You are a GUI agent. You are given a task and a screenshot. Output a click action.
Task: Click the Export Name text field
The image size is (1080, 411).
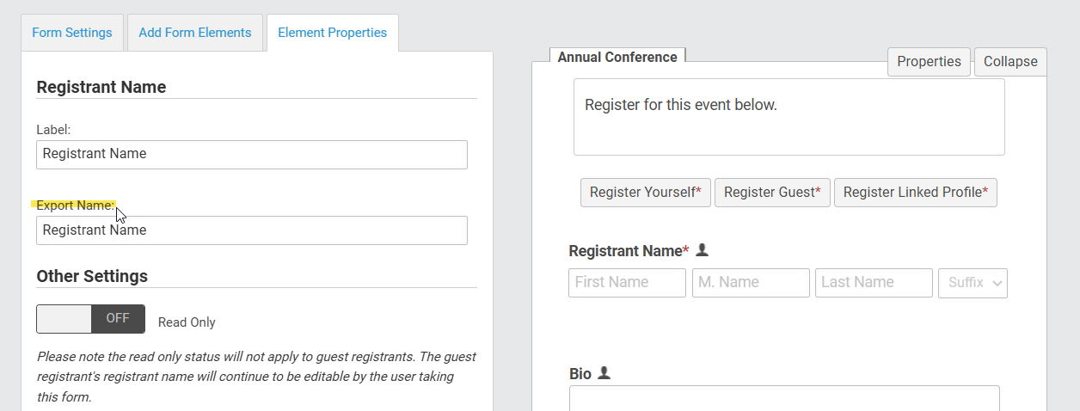pyautogui.click(x=252, y=230)
